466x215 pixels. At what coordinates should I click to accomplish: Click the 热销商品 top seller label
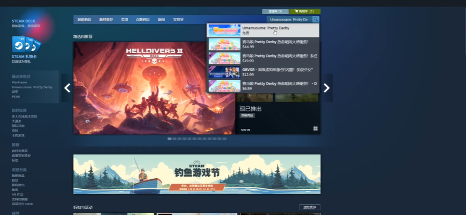[x=247, y=116]
